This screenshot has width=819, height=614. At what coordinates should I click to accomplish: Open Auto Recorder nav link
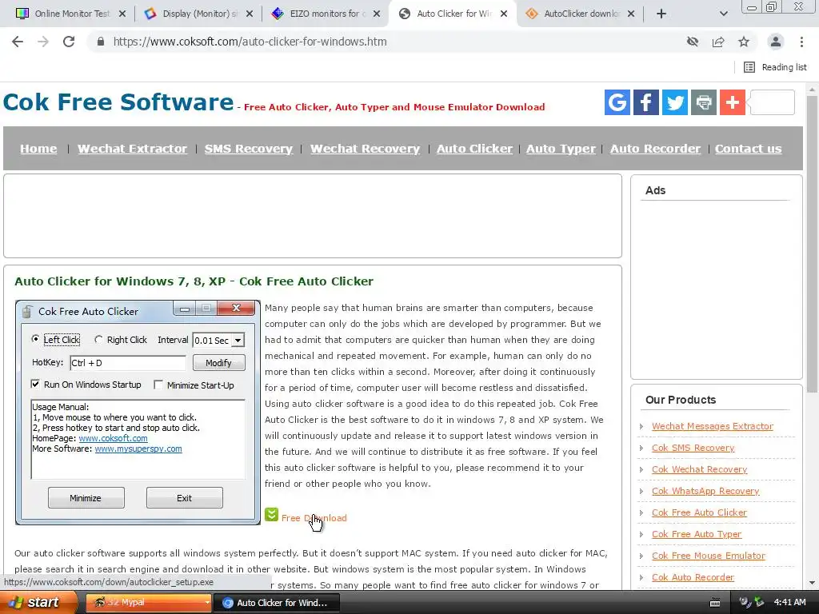656,149
